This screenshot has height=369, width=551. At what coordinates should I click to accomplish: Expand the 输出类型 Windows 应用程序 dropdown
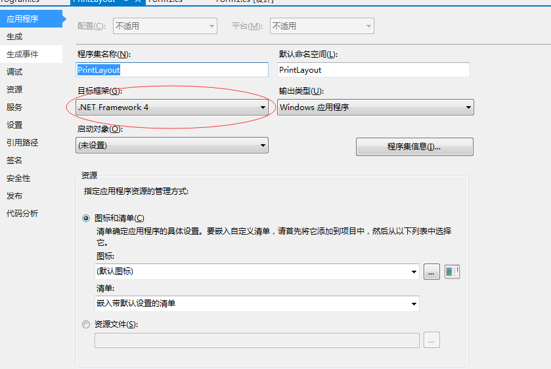pos(375,107)
